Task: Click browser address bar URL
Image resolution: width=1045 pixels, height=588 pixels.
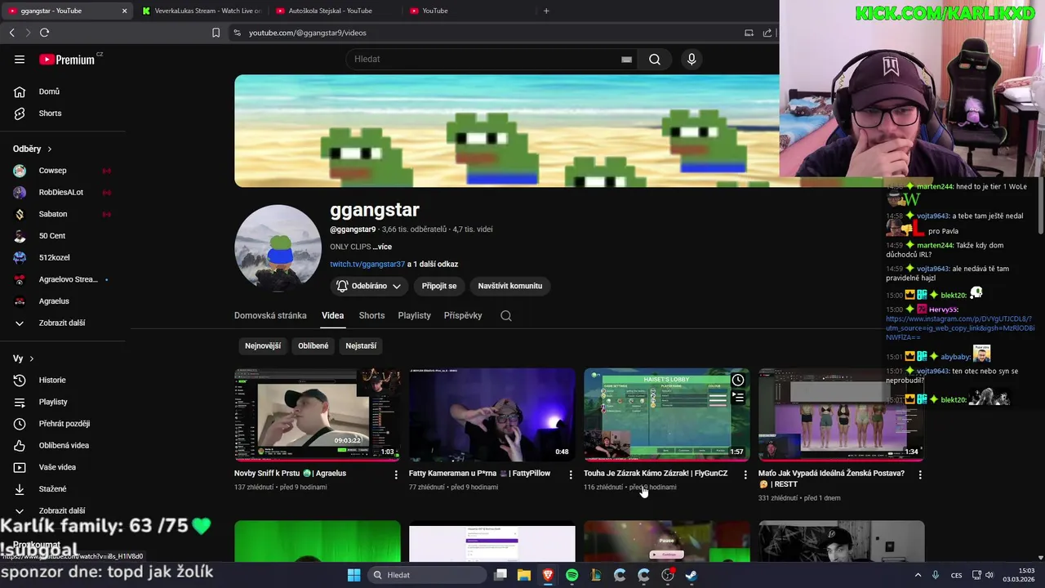Action: point(308,33)
